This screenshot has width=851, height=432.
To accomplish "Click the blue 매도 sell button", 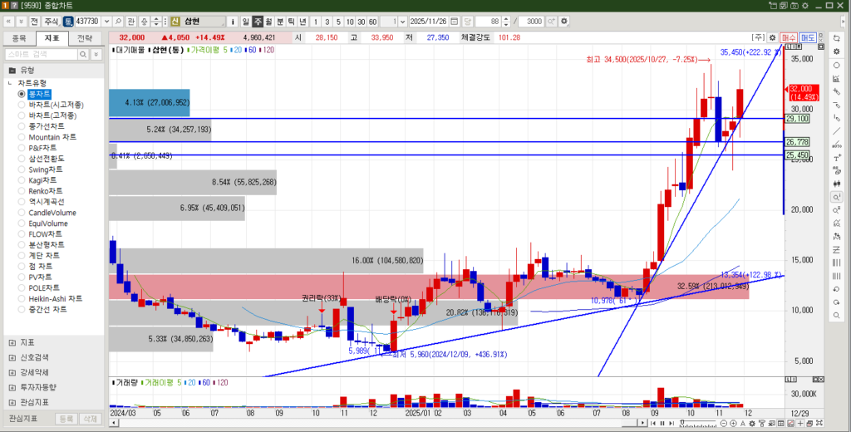I will (808, 37).
